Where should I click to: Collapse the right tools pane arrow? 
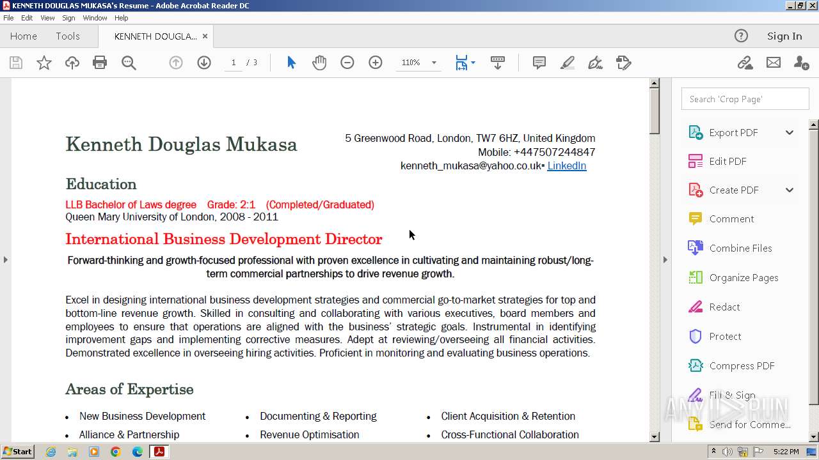click(x=665, y=259)
